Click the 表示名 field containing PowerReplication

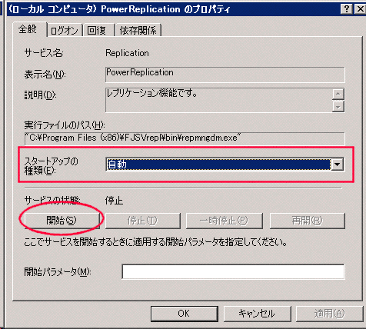[225, 75]
